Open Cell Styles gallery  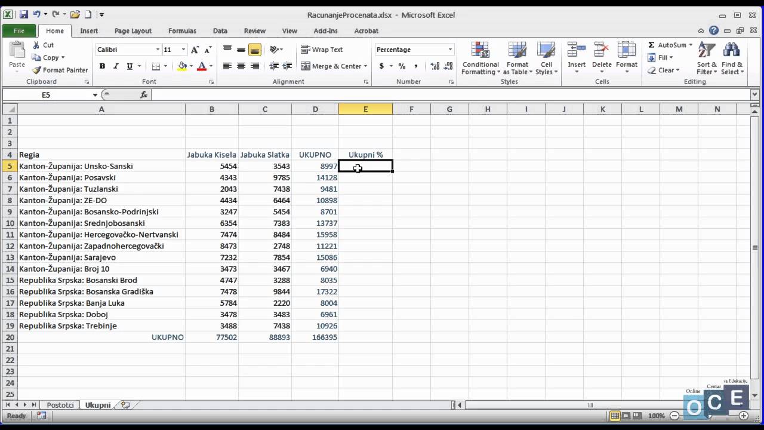[546, 59]
